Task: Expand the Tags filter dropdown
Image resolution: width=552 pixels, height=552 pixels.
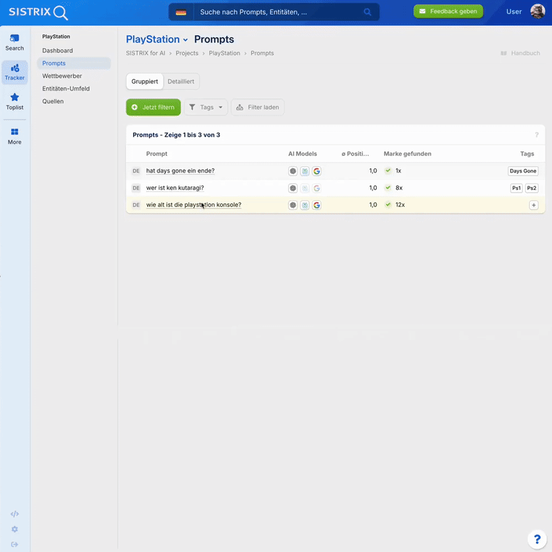Action: [x=206, y=107]
